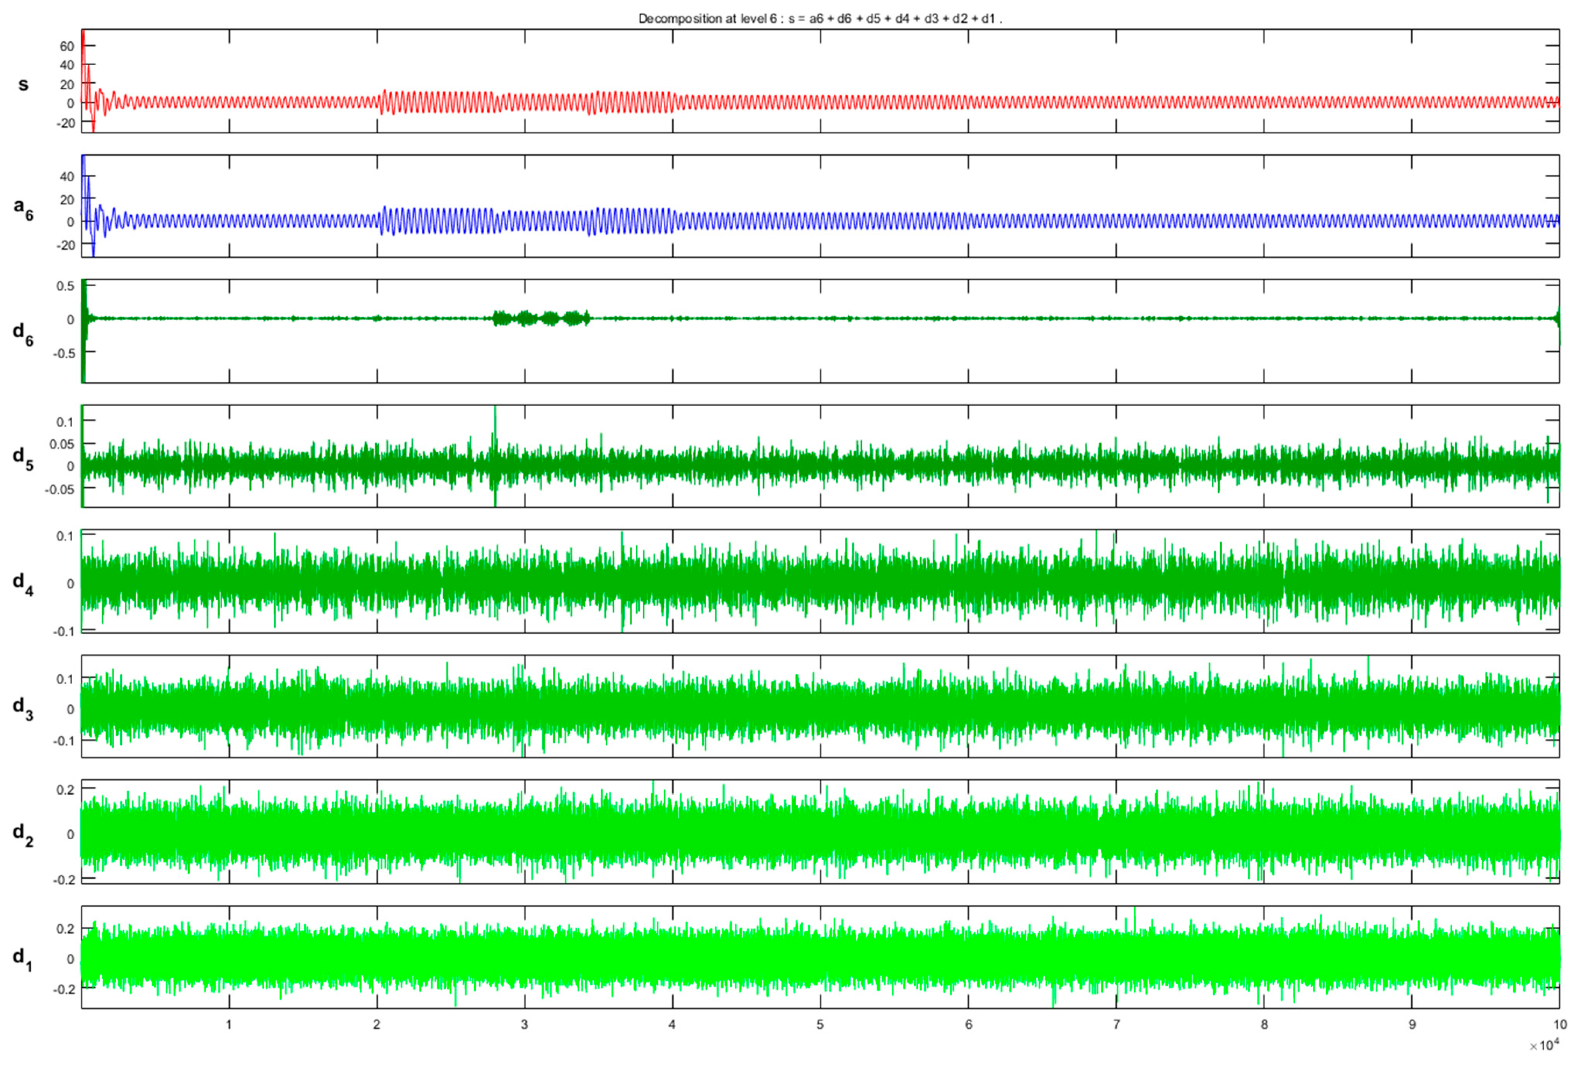Click the red s signal waveform plot
Screen dimensions: 1579x1065
pos(820,81)
